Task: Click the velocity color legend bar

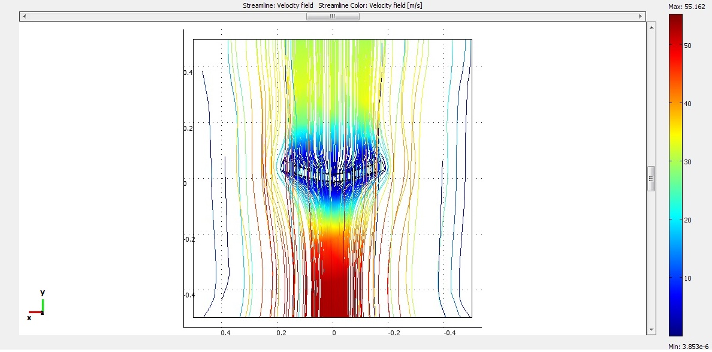Action: pos(675,175)
